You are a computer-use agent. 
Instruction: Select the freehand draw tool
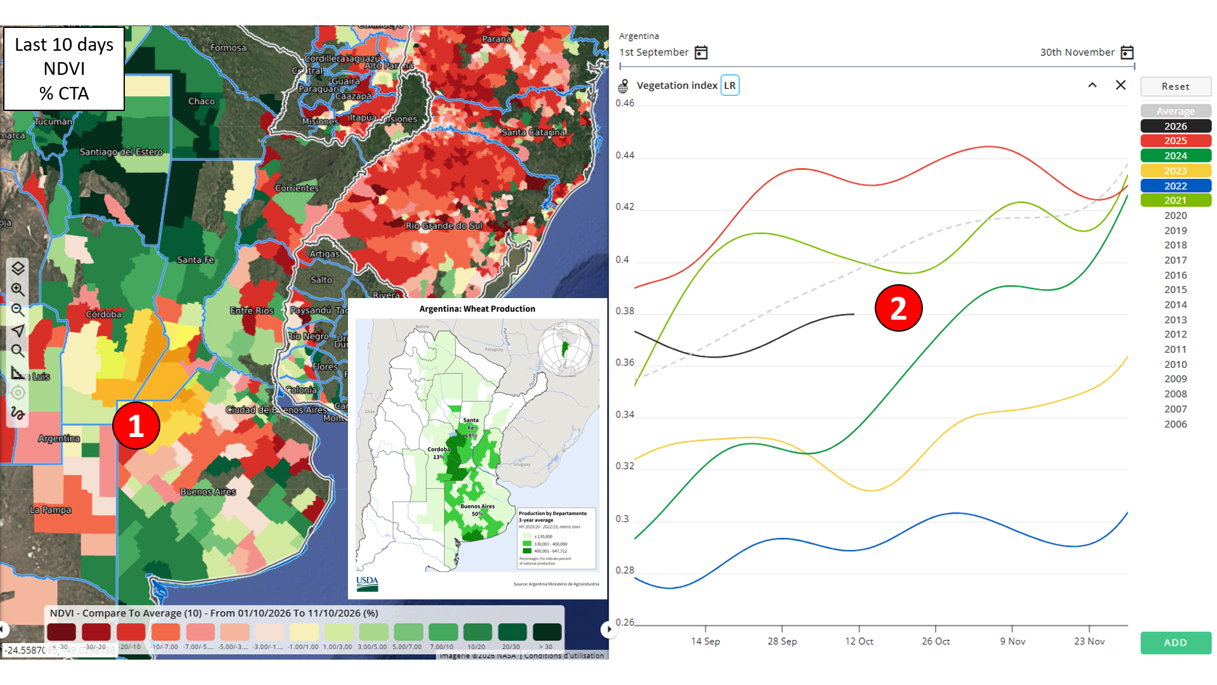(18, 414)
